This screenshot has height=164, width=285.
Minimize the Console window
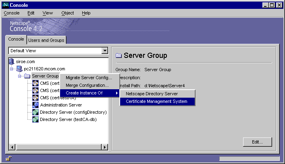pyautogui.click(x=265, y=5)
